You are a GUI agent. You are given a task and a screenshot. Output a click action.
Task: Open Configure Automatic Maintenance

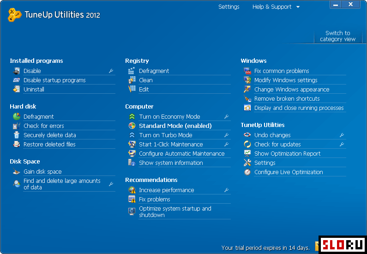point(181,154)
